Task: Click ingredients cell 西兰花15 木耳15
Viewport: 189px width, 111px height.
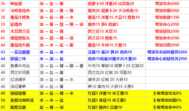Action: coord(116,31)
